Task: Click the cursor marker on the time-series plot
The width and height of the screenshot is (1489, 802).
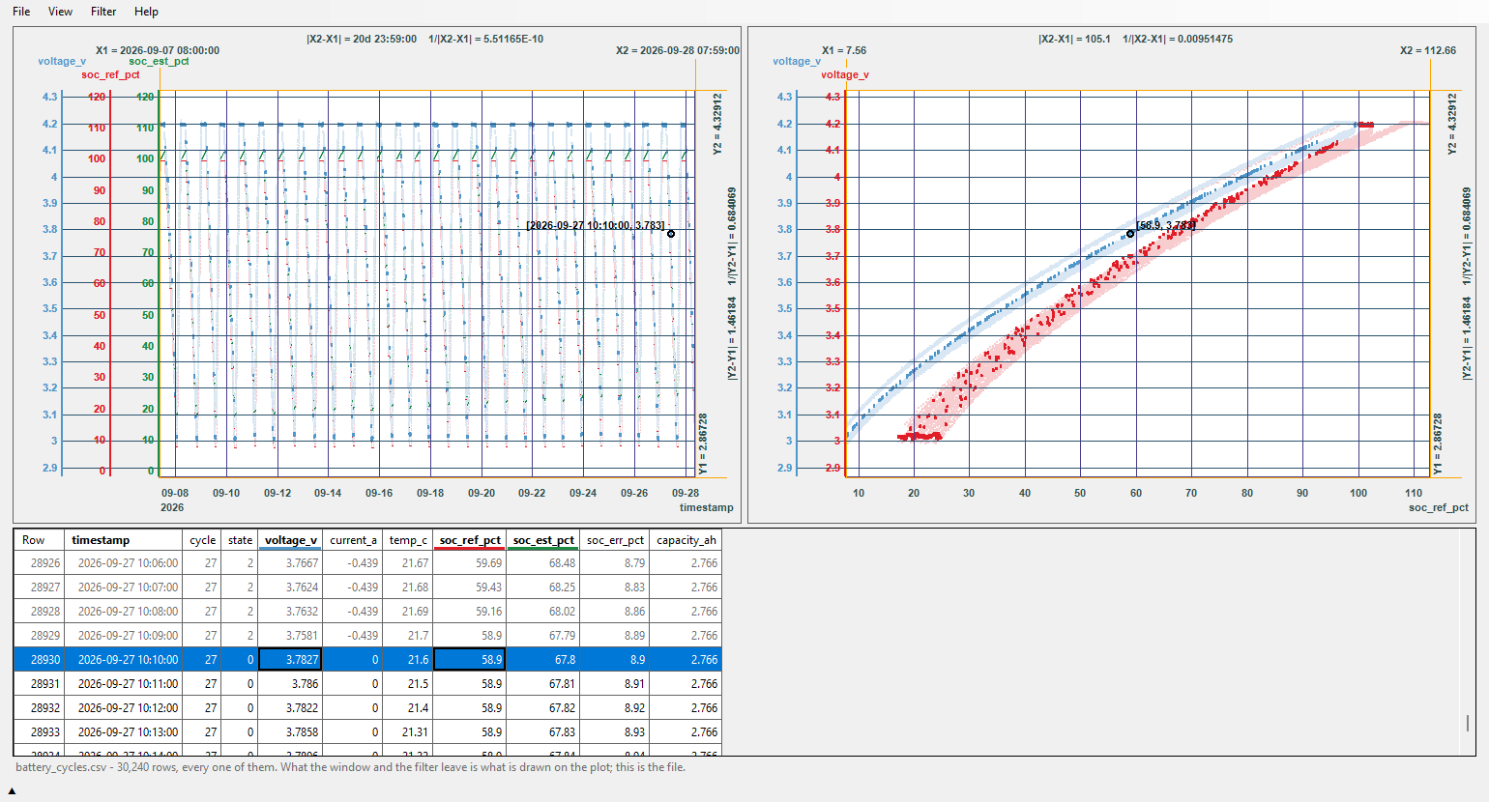Action: pyautogui.click(x=671, y=234)
